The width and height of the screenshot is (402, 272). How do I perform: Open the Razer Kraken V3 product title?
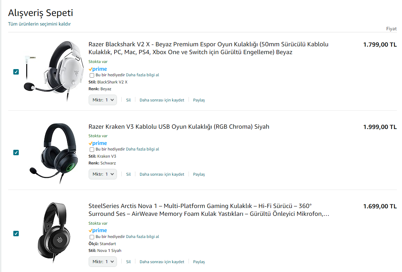pos(179,127)
